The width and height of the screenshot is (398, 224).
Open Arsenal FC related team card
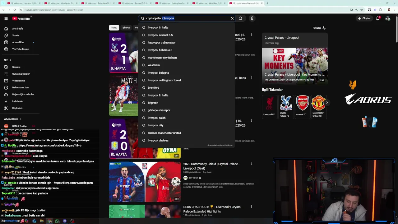(x=302, y=107)
